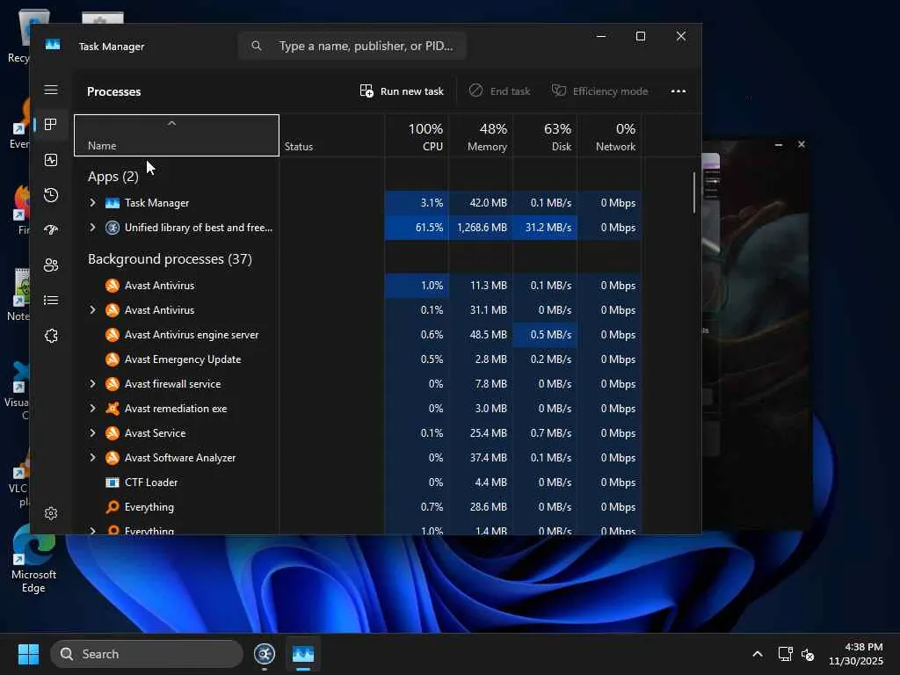
Task: Click the Avast Antivirus engine server icon
Action: [112, 335]
